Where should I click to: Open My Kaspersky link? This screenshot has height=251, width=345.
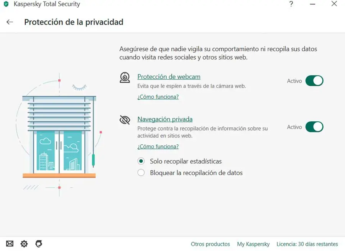[x=253, y=244]
